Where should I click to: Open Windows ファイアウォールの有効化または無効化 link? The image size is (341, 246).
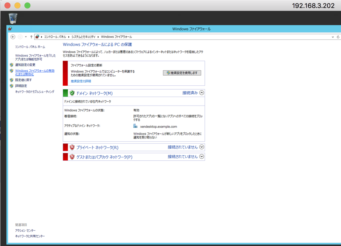click(35, 72)
